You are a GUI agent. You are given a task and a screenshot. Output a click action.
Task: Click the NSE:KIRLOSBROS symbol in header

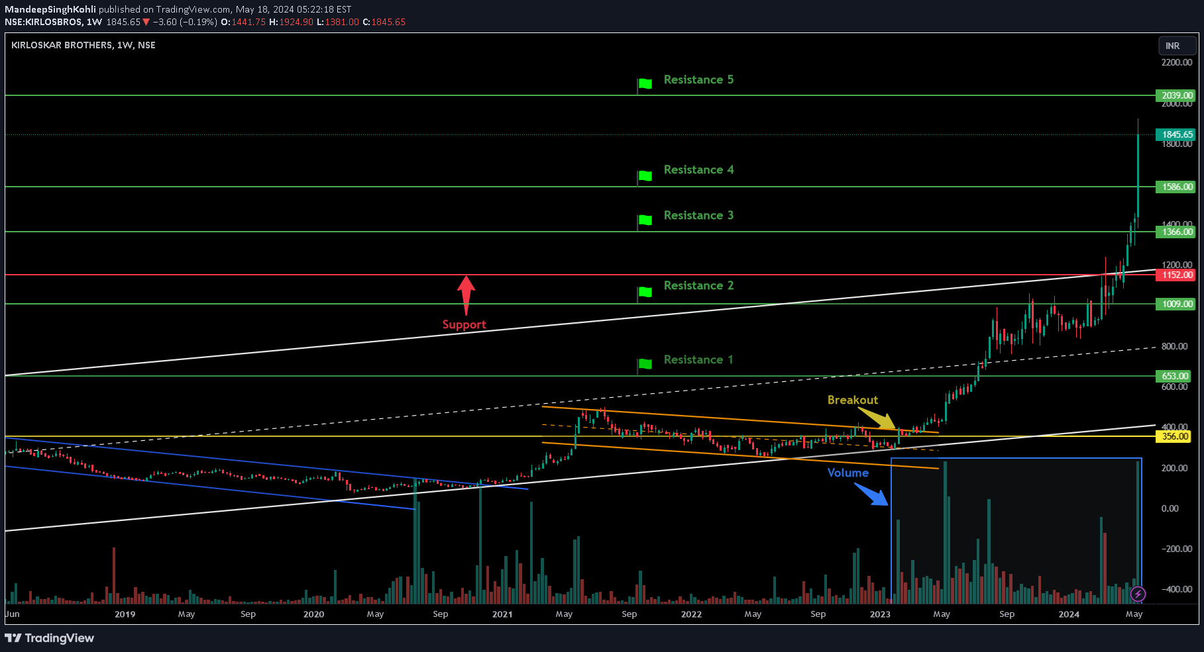pos(44,22)
